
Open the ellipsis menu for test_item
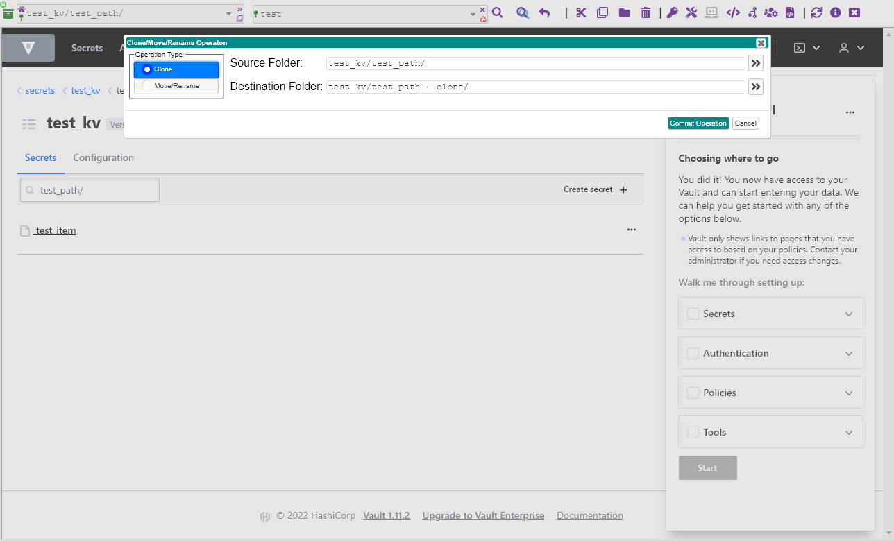pyautogui.click(x=632, y=230)
